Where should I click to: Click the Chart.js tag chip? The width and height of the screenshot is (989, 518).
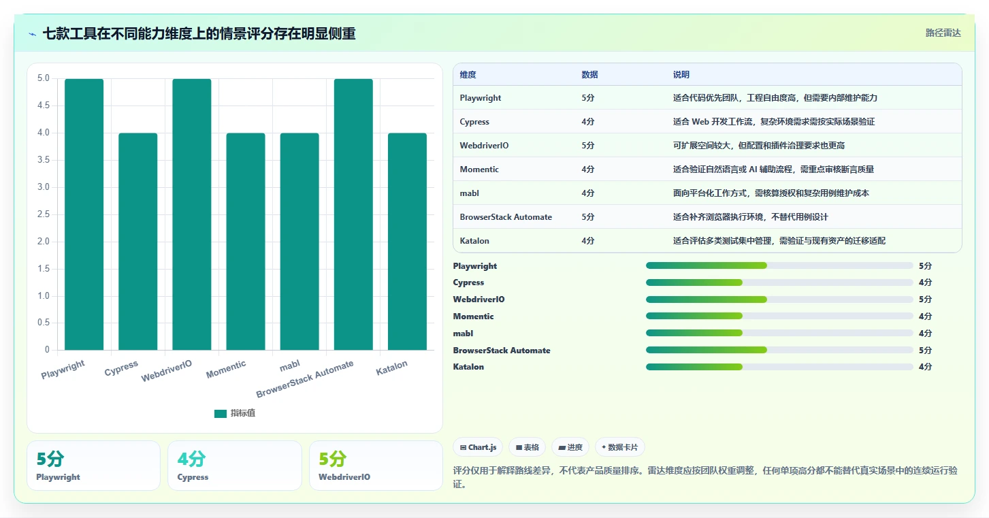click(478, 447)
